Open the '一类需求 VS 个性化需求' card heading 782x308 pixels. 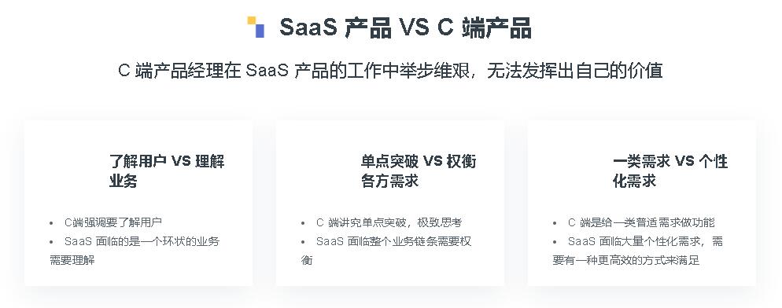coord(670,171)
